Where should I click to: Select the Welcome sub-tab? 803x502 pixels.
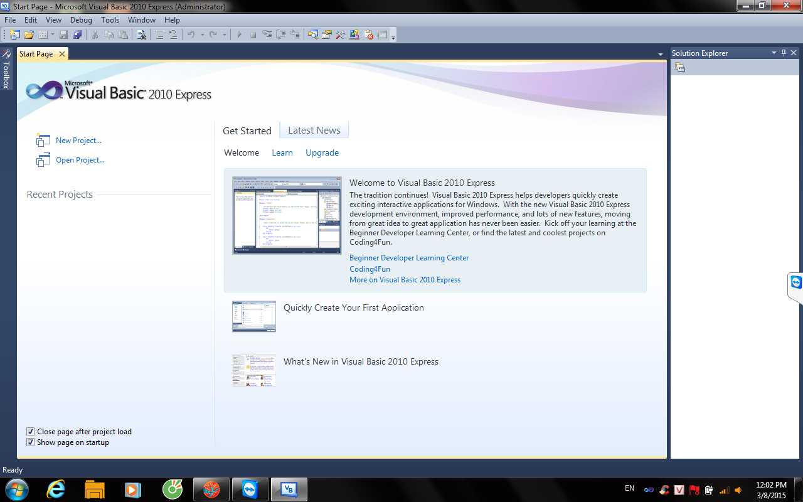242,152
